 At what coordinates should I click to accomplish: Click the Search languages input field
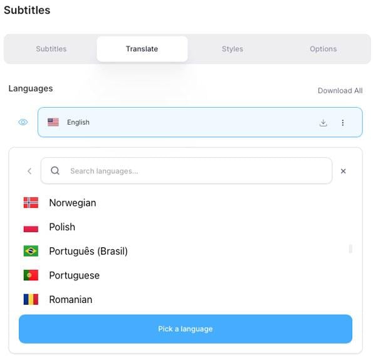click(187, 171)
